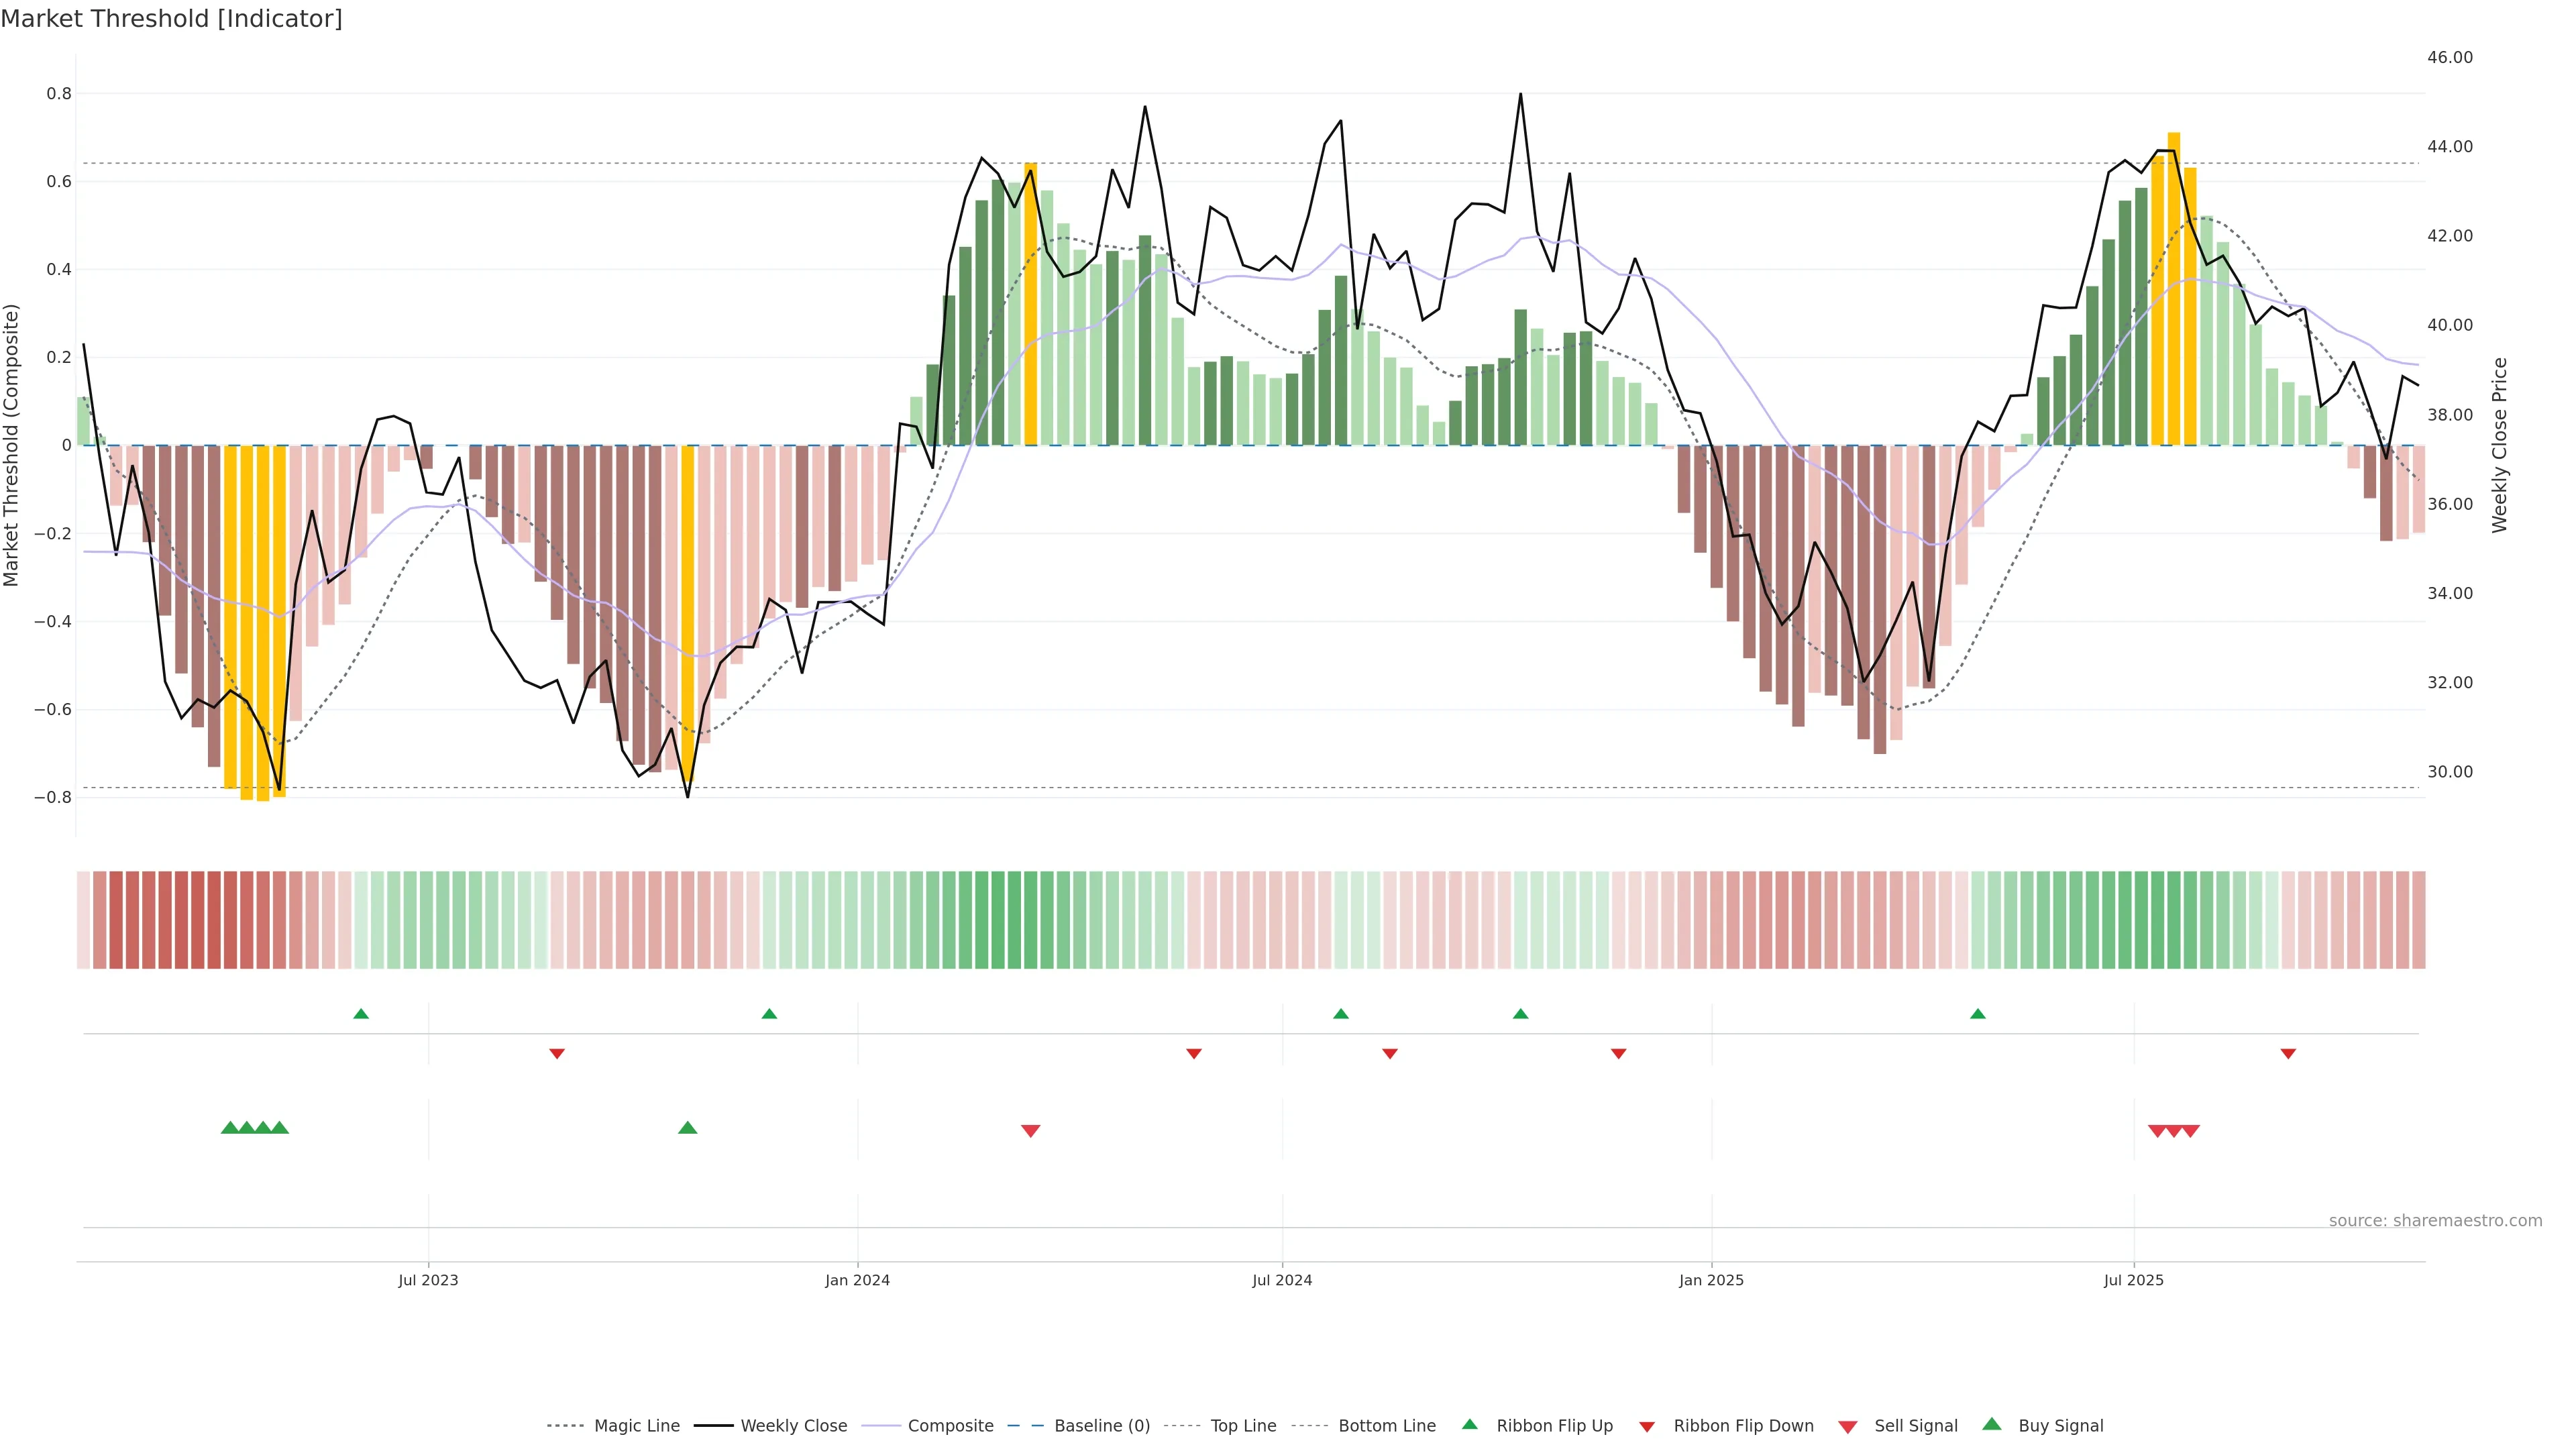Click the Ribbon Flip Down legend triangle icon
The width and height of the screenshot is (2576, 1449).
1646,1427
